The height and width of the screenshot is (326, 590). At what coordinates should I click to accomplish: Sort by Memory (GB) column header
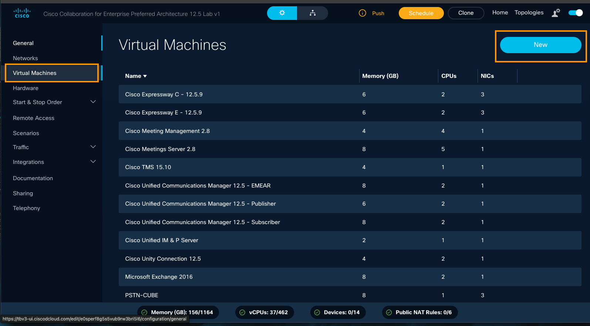pos(380,76)
